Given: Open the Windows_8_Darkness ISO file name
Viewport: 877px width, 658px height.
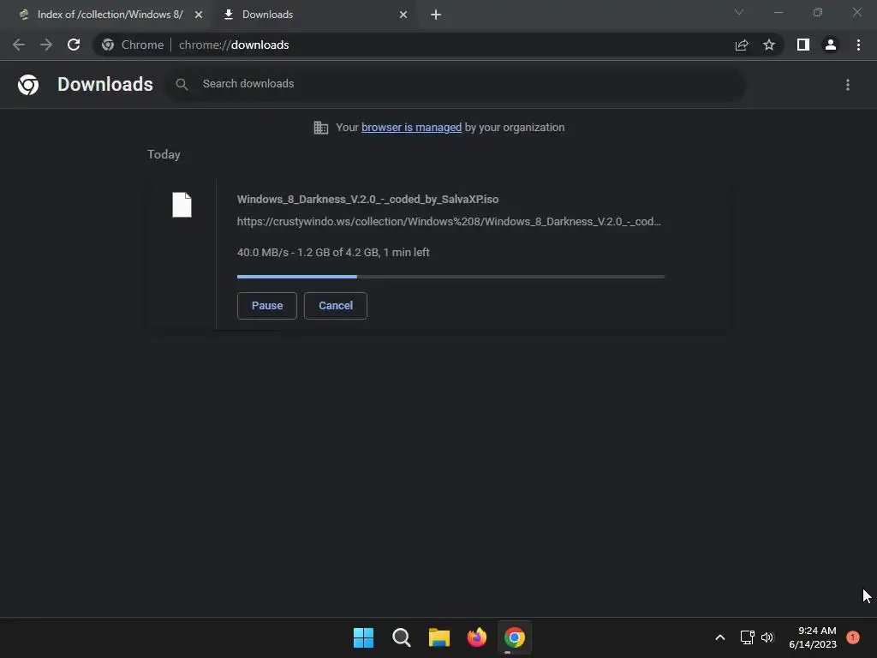Looking at the screenshot, I should pos(367,199).
